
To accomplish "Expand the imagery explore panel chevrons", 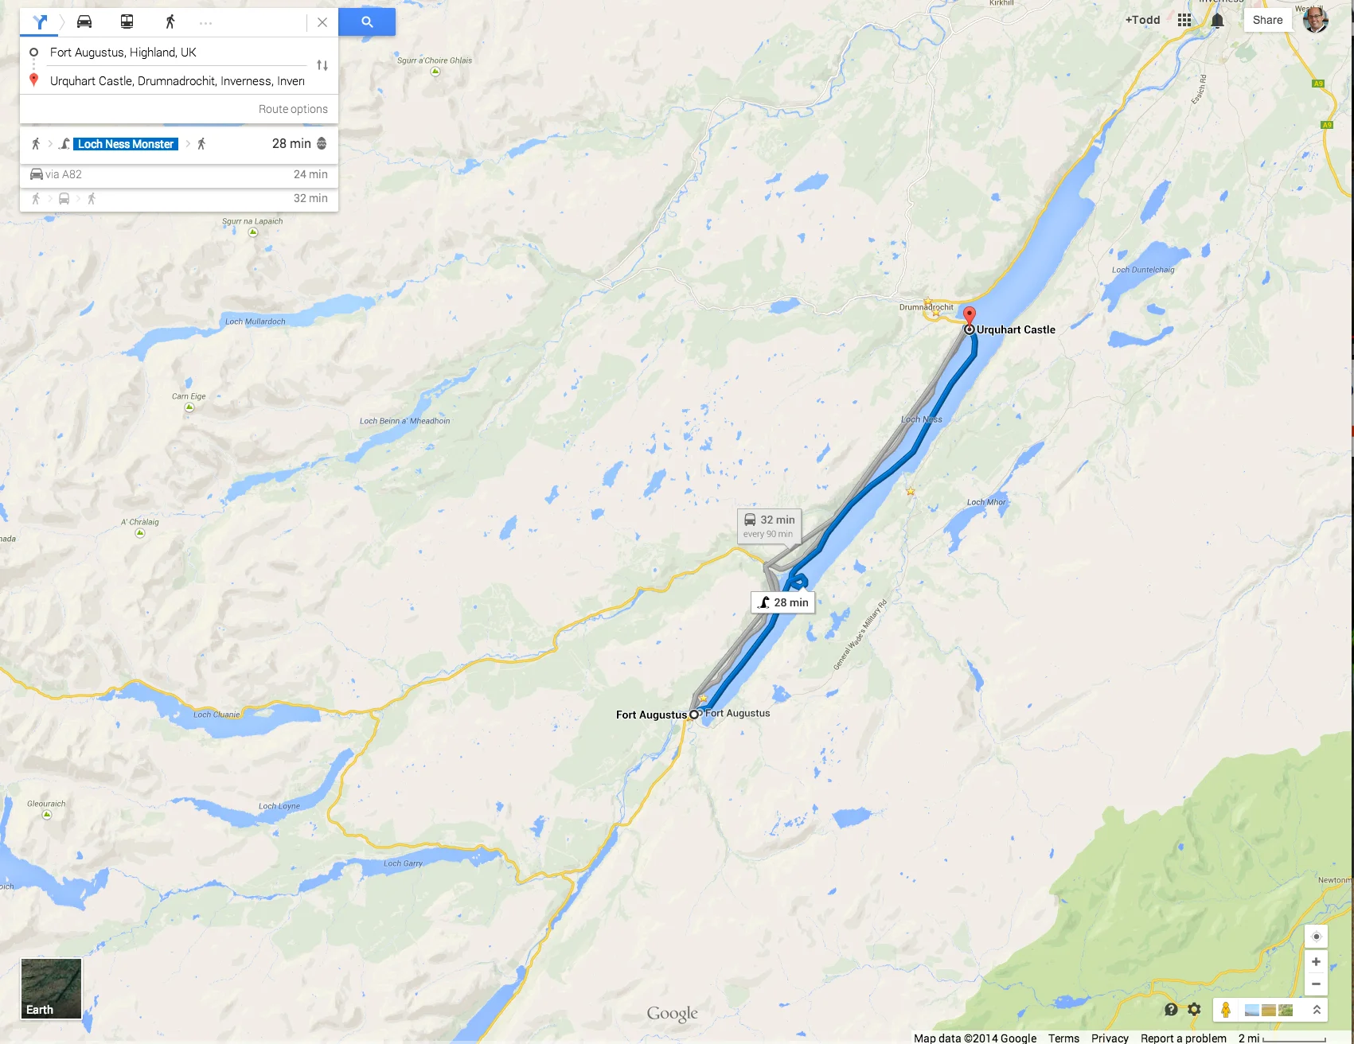I will click(1317, 1010).
